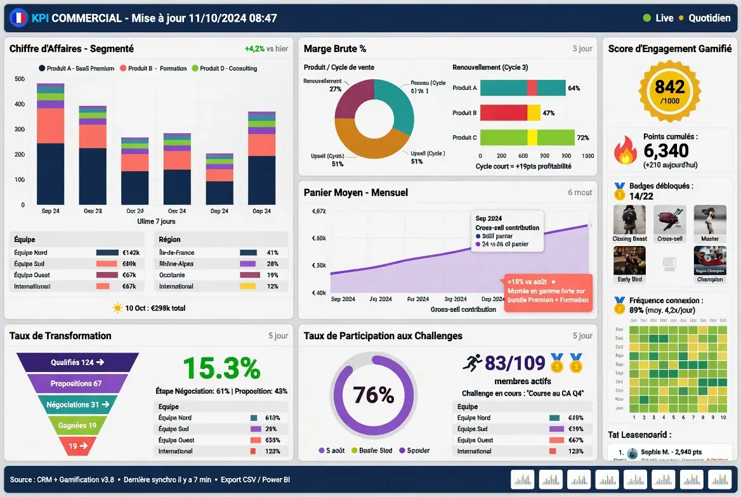Click the medal icon beside Fréquence connexion
The width and height of the screenshot is (741, 497).
pyautogui.click(x=619, y=305)
